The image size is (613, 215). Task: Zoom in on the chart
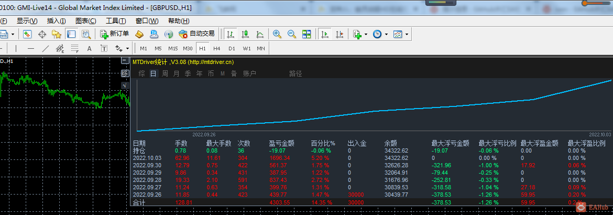pos(277,34)
